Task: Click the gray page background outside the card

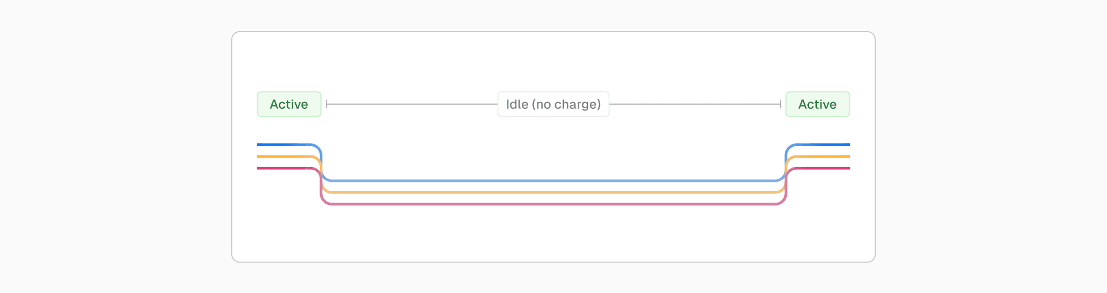Action: [x=115, y=144]
